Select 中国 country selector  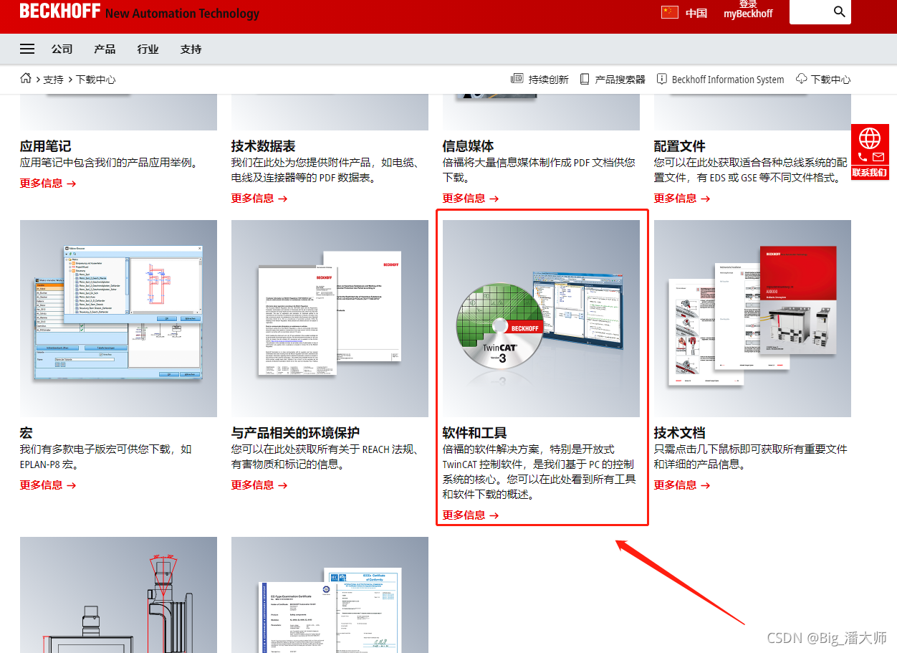tap(696, 13)
